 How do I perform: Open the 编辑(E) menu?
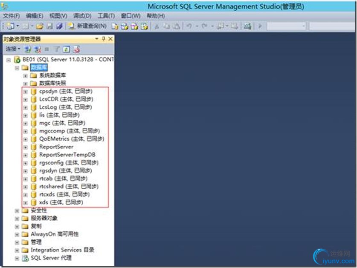35,16
